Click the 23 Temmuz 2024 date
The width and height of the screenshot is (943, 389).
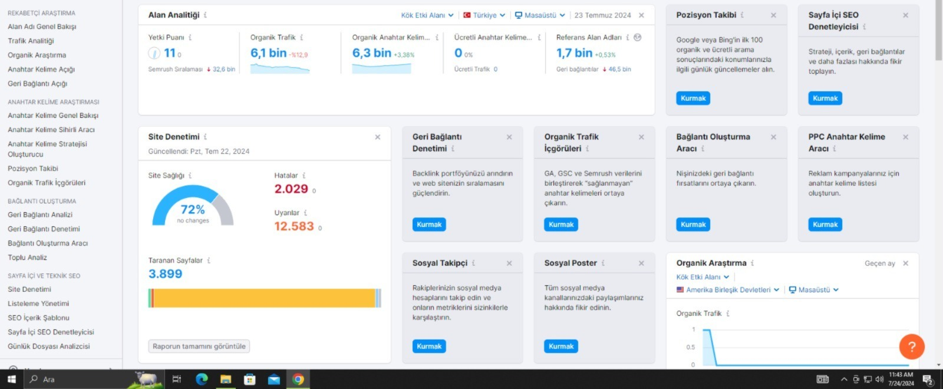(x=602, y=15)
